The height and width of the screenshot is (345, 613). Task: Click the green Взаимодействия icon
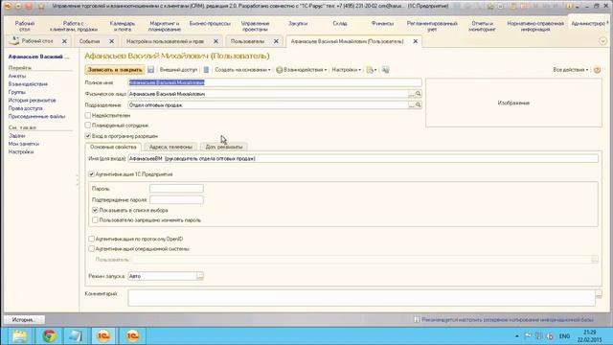tap(279, 70)
